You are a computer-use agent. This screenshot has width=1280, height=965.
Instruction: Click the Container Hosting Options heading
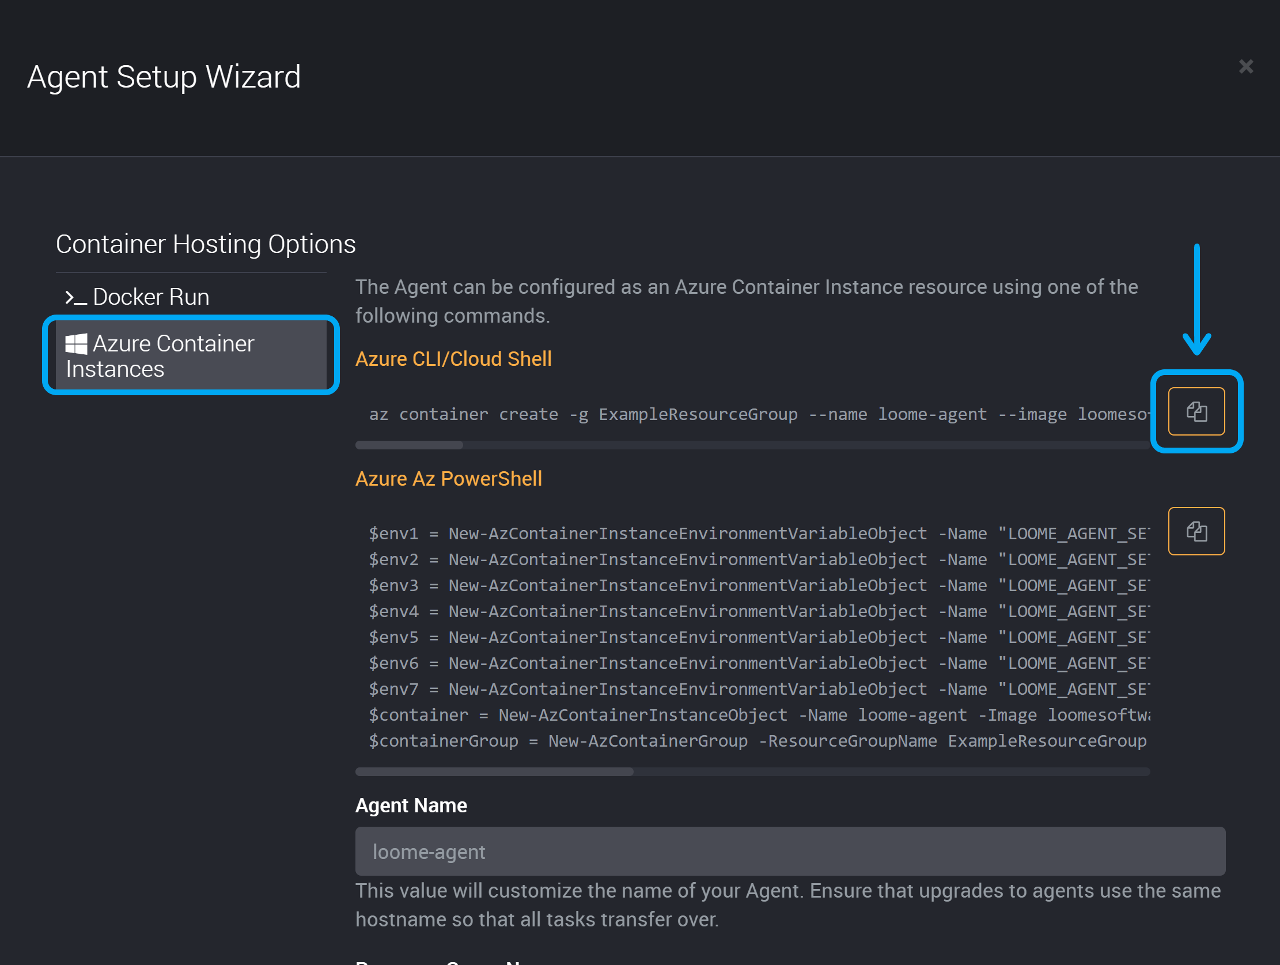coord(206,244)
